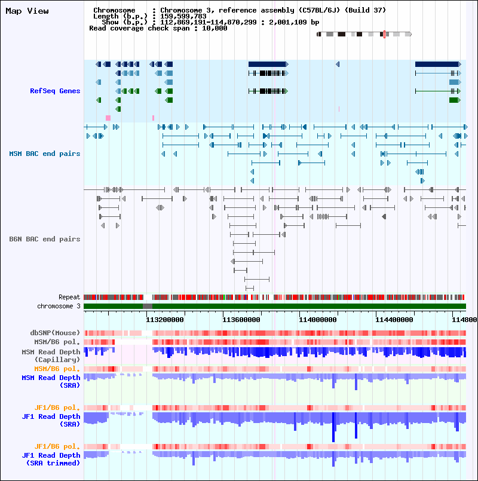Click the 114400000 ruler position label
Viewport: 478px width, 481px height.
click(394, 320)
